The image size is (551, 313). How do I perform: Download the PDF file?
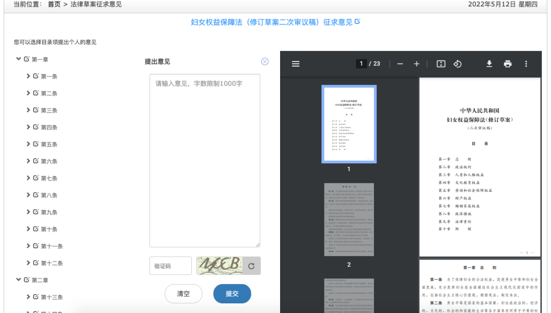pyautogui.click(x=489, y=64)
